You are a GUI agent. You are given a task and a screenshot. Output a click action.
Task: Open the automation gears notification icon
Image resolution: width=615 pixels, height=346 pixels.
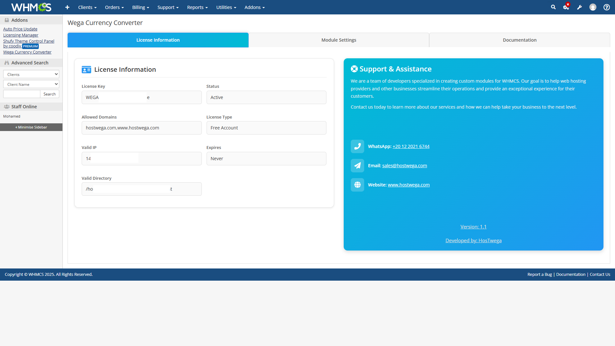[566, 7]
